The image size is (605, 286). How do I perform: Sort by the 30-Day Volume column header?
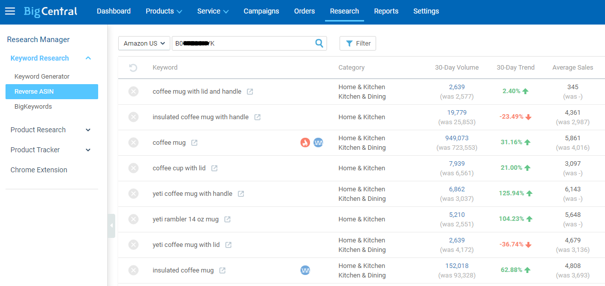(x=457, y=68)
